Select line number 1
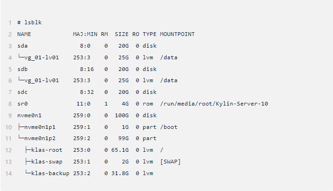This screenshot has width=333, height=191. [10, 23]
